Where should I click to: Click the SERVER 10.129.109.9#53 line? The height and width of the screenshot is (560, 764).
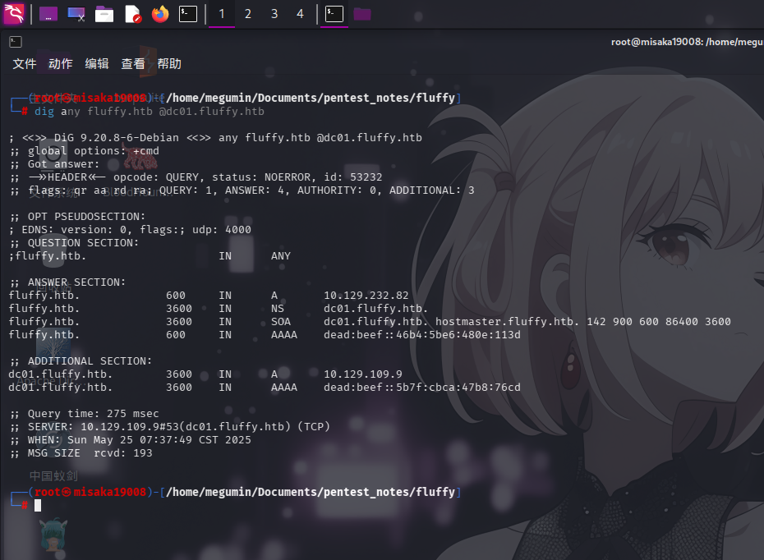point(169,427)
